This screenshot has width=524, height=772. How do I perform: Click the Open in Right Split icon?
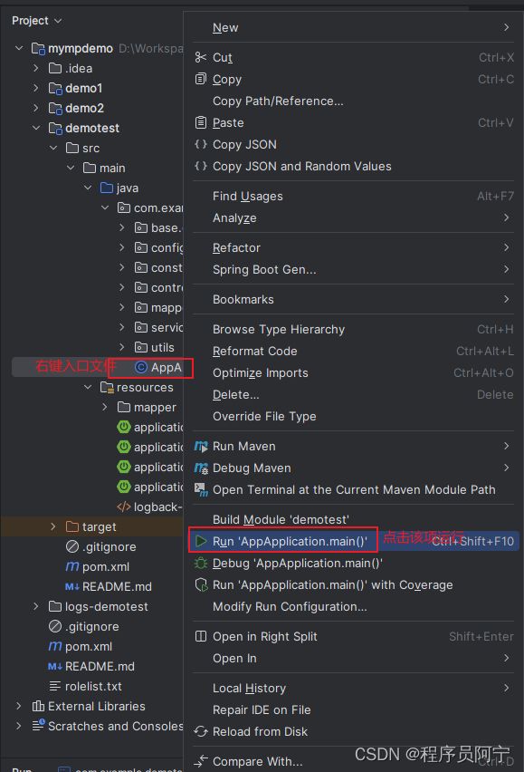tap(201, 636)
